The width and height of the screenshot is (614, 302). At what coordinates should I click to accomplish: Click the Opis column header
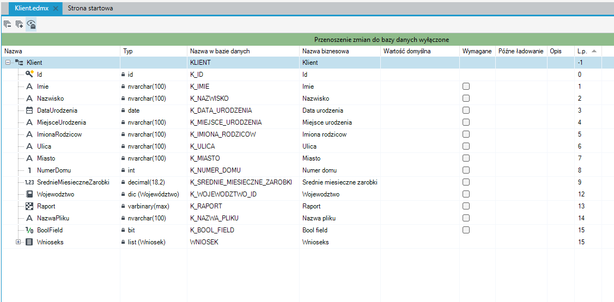click(x=561, y=51)
